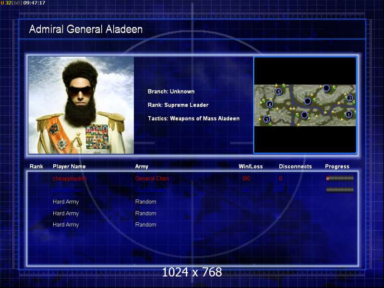Image resolution: width=384 pixels, height=288 pixels.
Task: Click start position 1 on minimap
Action: [348, 114]
